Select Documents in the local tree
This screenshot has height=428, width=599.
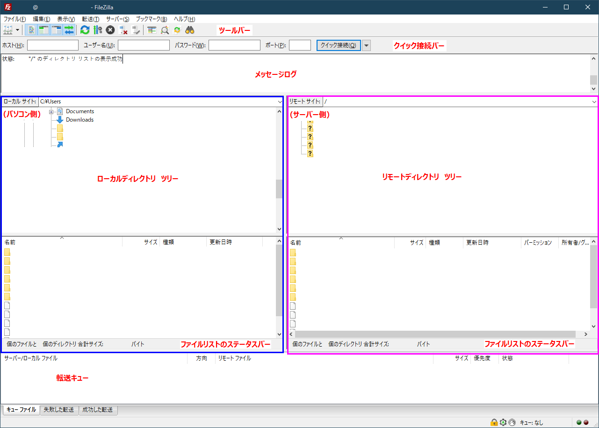[80, 111]
